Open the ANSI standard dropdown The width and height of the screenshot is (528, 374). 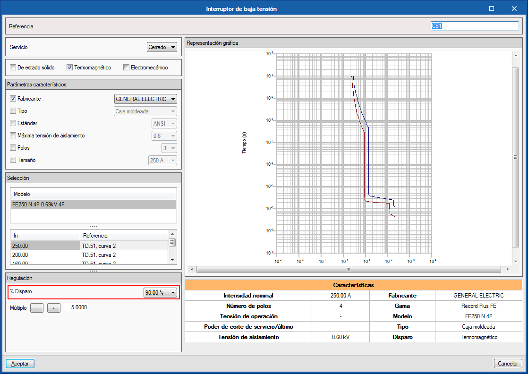click(x=164, y=124)
